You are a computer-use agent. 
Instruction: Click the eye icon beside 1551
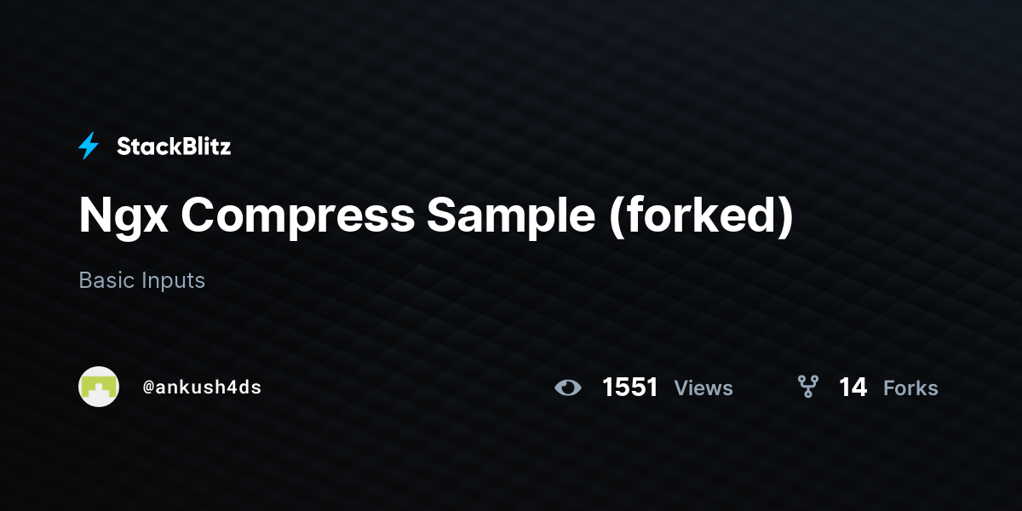click(568, 388)
